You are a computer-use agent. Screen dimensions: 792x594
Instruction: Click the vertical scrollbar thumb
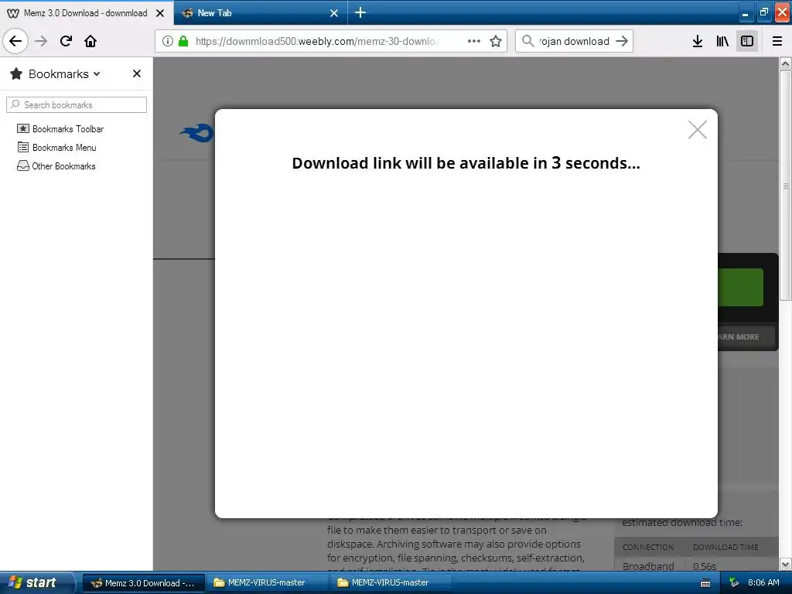(786, 186)
